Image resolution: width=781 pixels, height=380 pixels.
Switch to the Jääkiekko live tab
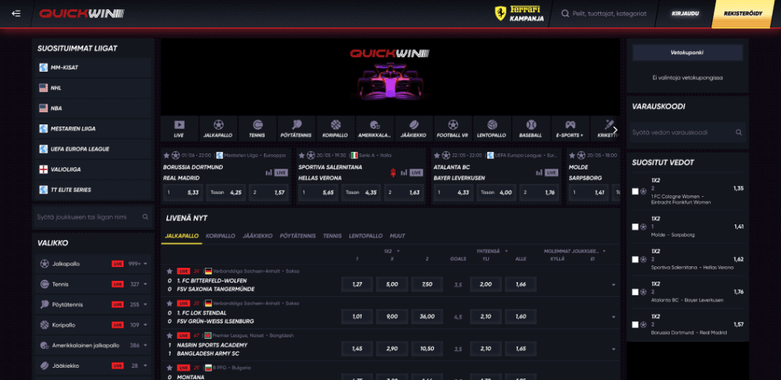[258, 236]
